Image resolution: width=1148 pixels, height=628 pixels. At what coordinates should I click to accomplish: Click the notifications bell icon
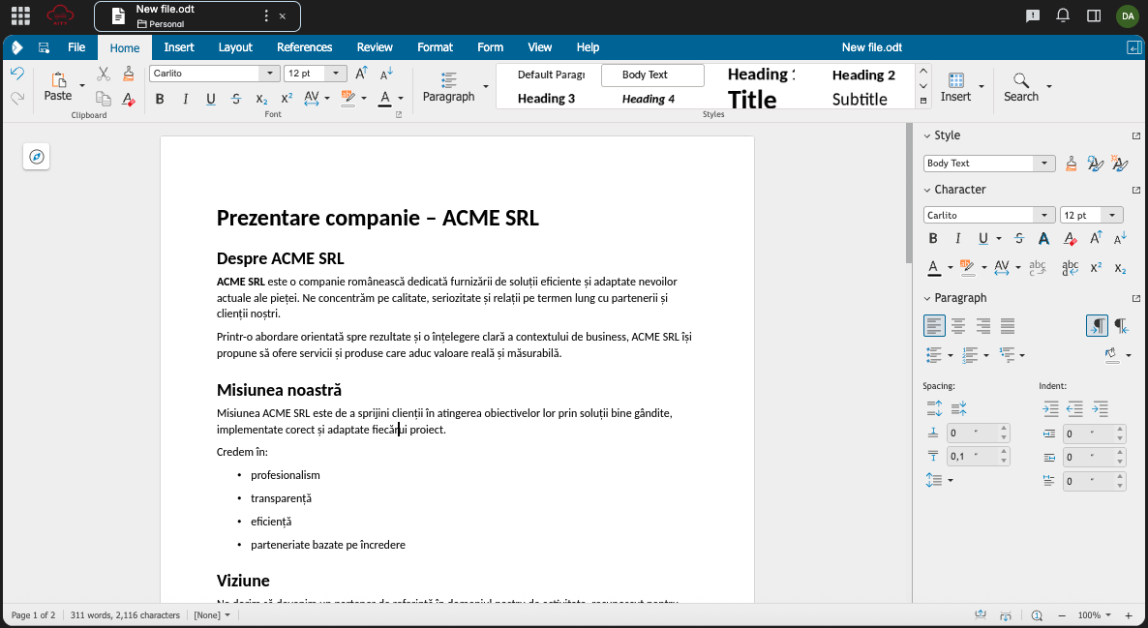pos(1063,15)
